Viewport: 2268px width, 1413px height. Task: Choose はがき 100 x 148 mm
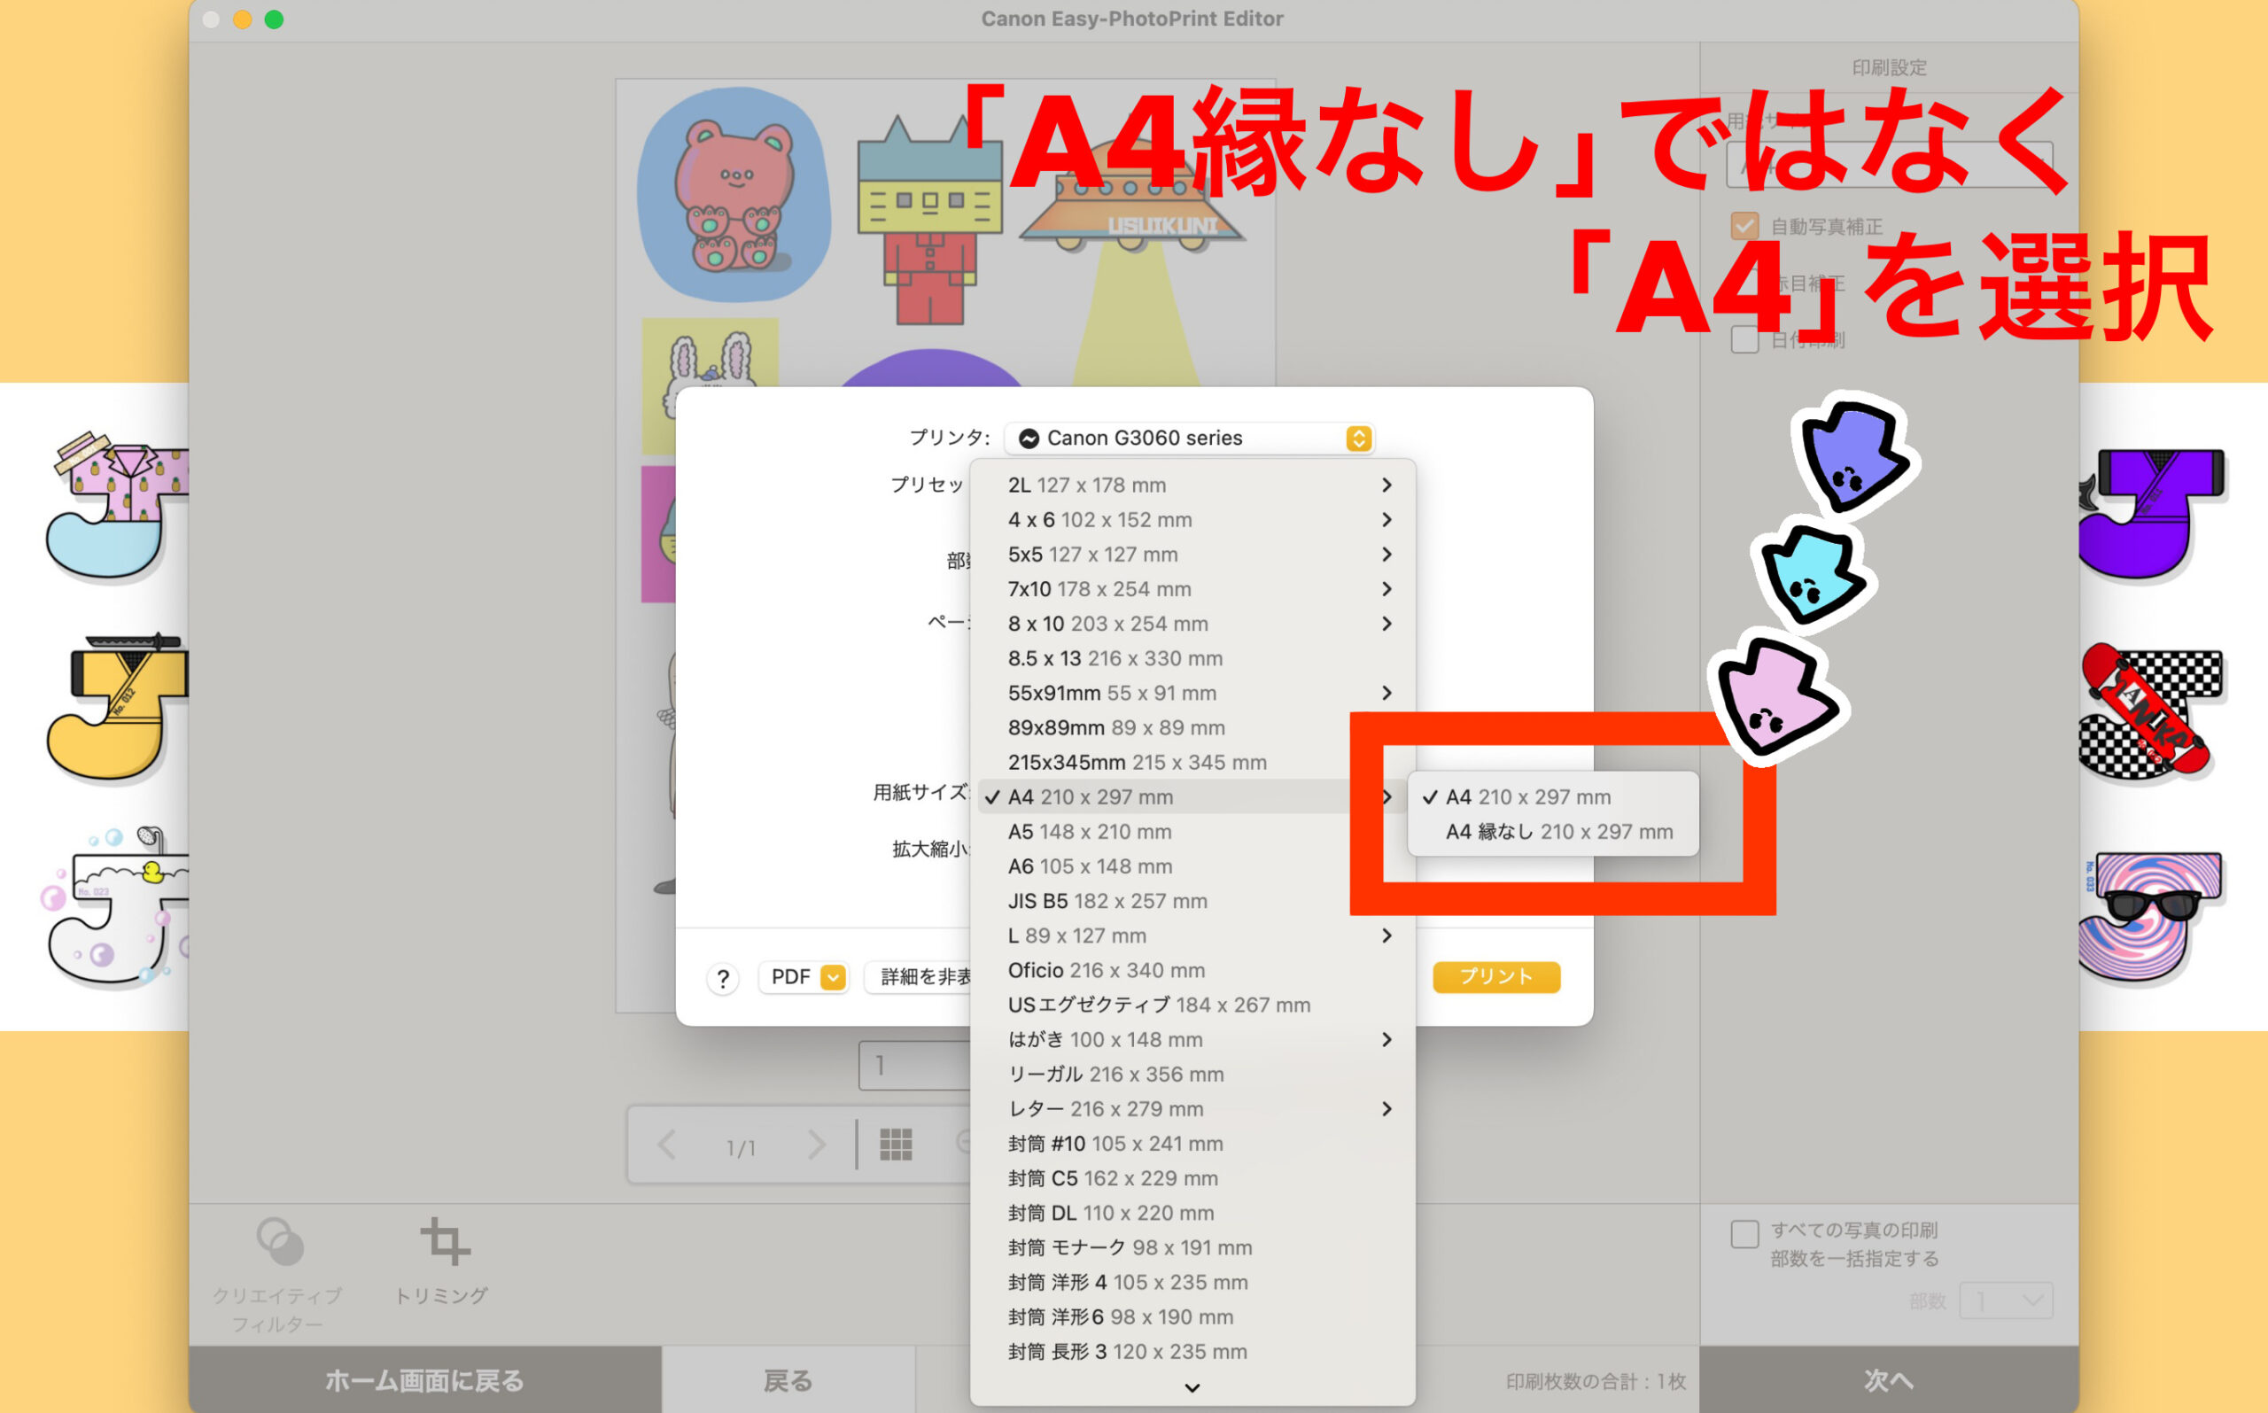(x=1192, y=1039)
